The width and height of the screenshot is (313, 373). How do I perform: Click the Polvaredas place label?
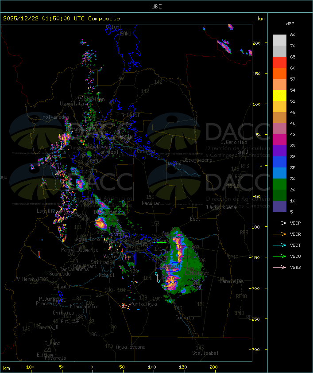click(x=56, y=117)
